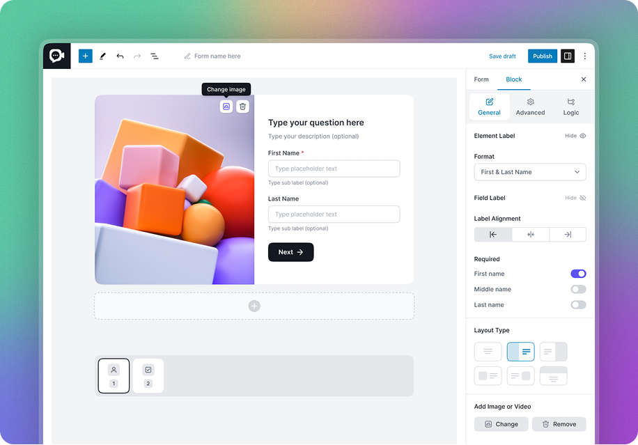This screenshot has height=445, width=638.
Task: Click the Last Name placeholder input
Action: (334, 214)
